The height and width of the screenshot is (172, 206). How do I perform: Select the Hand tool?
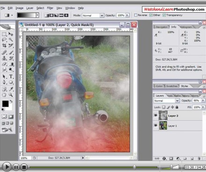click(x=4, y=95)
